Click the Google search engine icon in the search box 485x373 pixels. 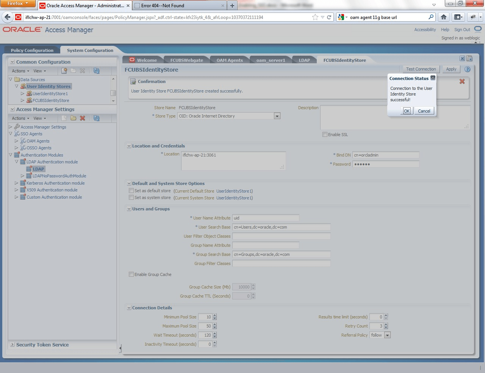(341, 17)
